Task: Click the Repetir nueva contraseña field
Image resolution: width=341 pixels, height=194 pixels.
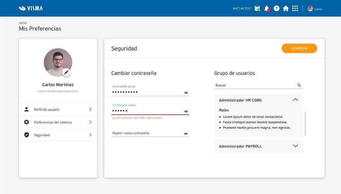Action: point(150,133)
